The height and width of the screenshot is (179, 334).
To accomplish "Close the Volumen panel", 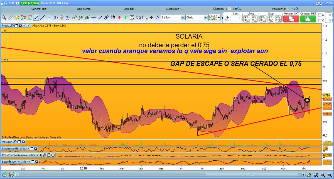I will click(x=23, y=142).
